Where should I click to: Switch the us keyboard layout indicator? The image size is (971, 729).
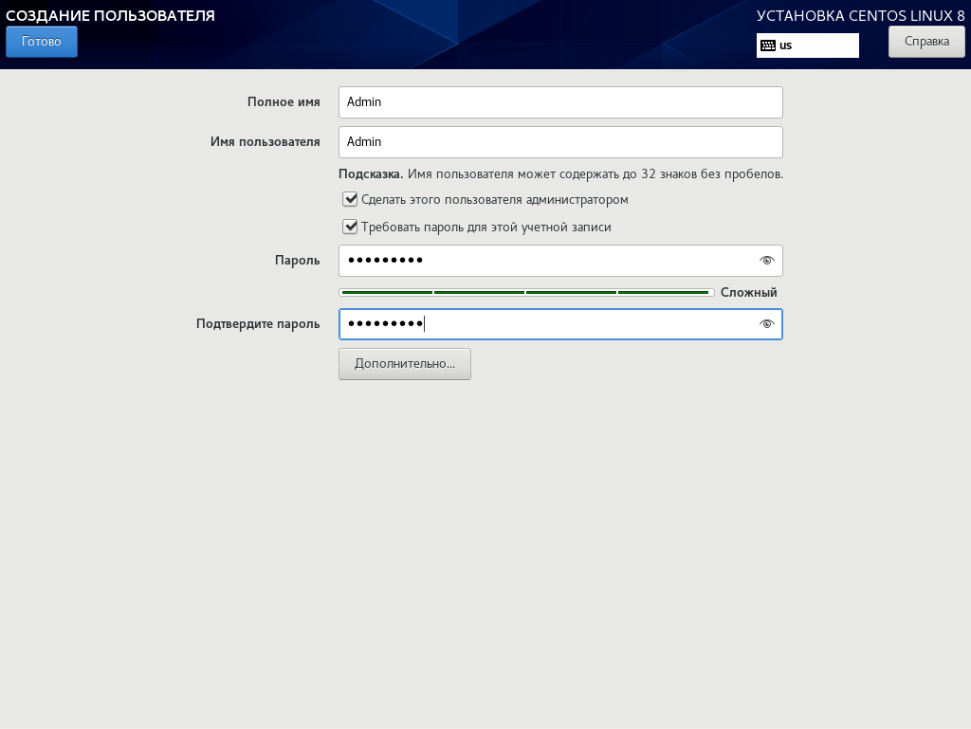tap(808, 46)
